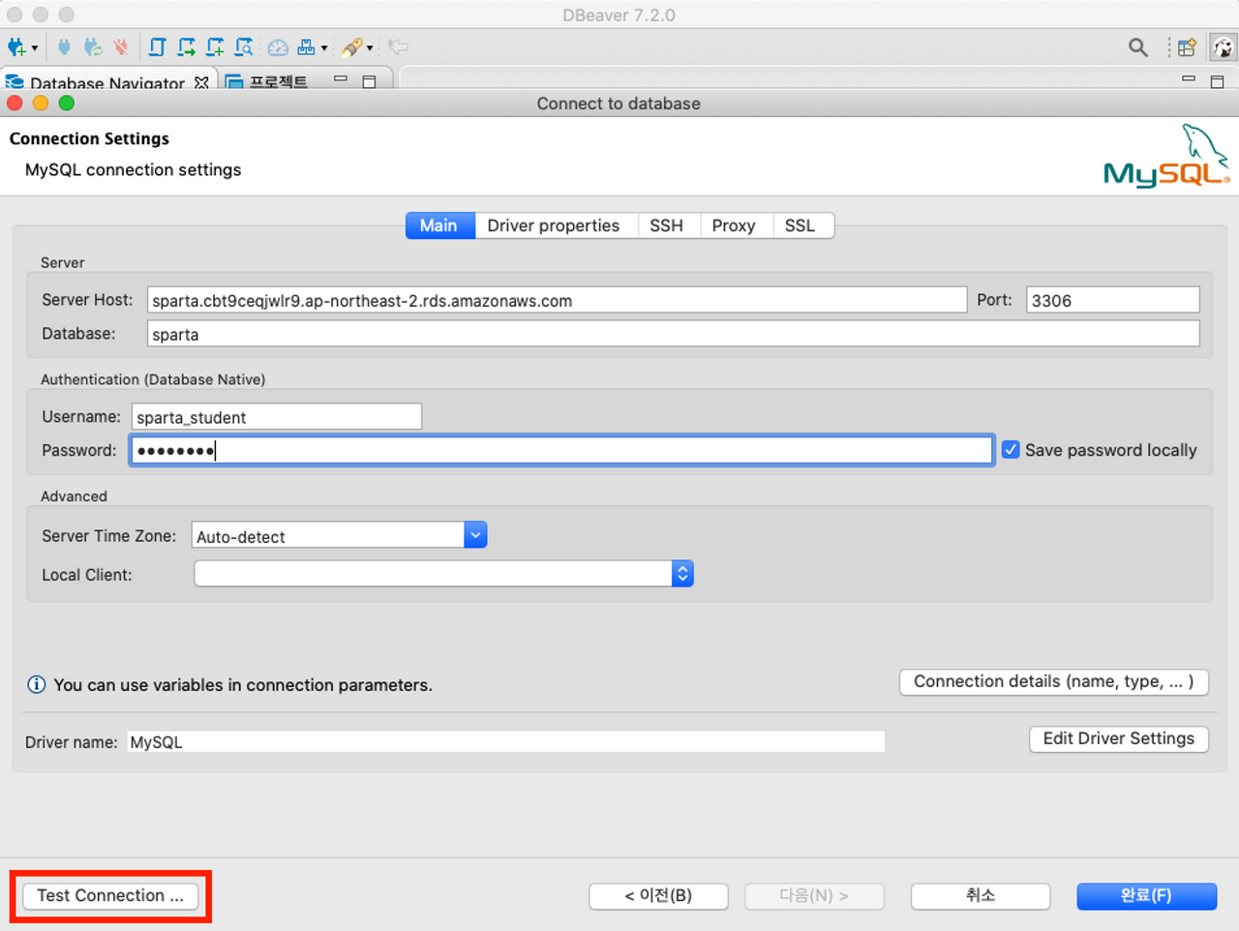Open SQL Editor script icon in toolbar

click(157, 46)
